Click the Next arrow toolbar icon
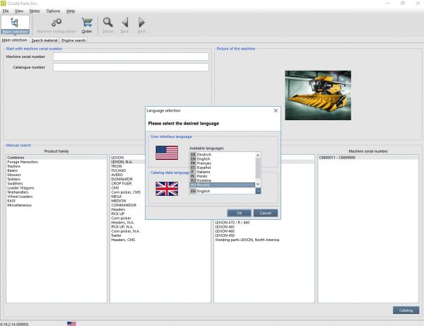Screen dimensions: 424x326 click(141, 22)
